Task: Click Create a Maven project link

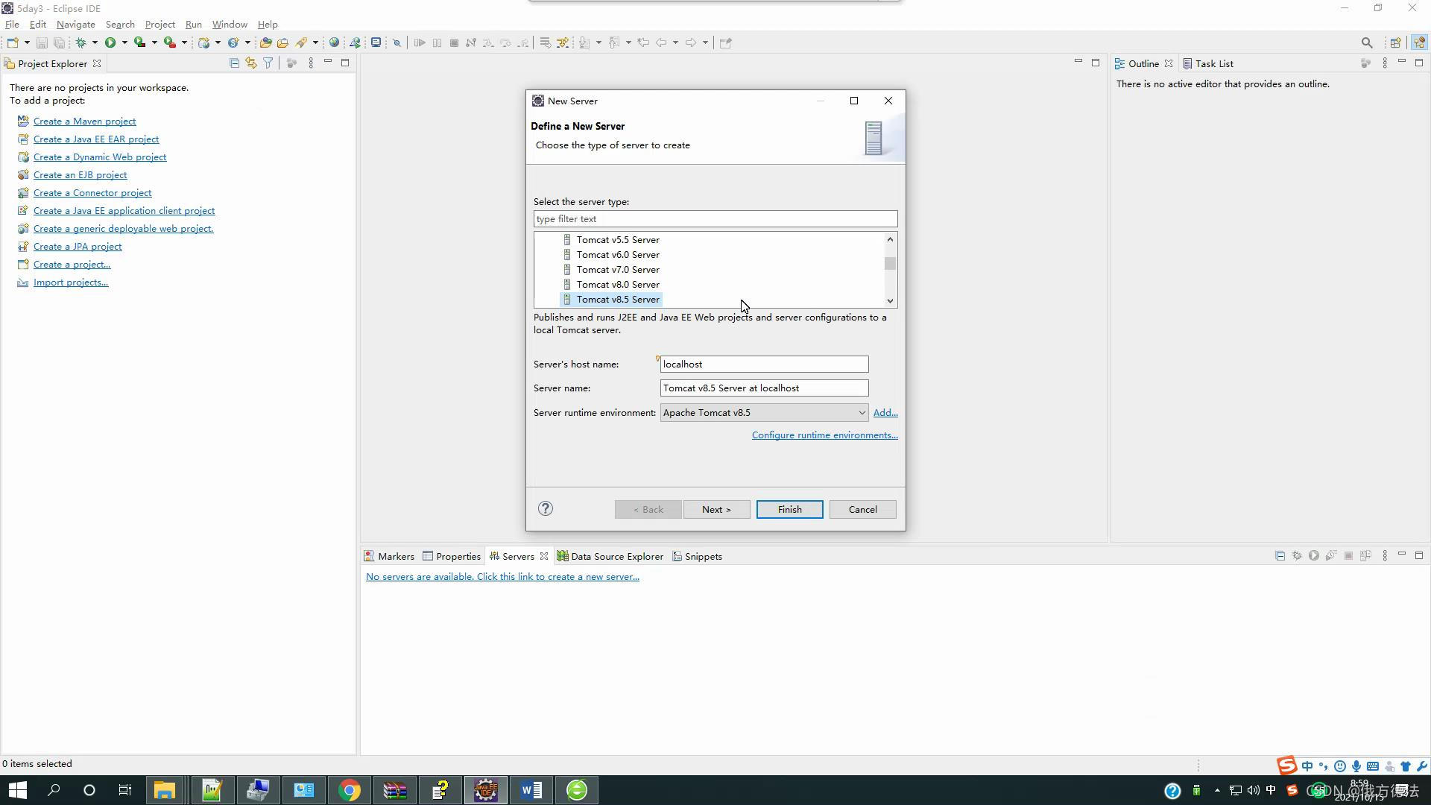Action: pyautogui.click(x=84, y=121)
